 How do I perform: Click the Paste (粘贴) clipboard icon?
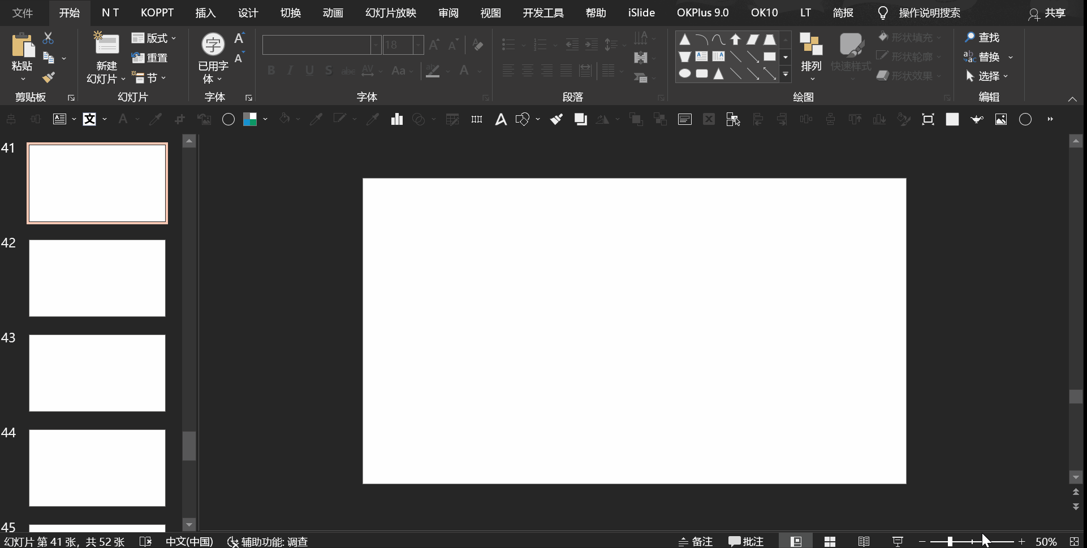pos(23,45)
